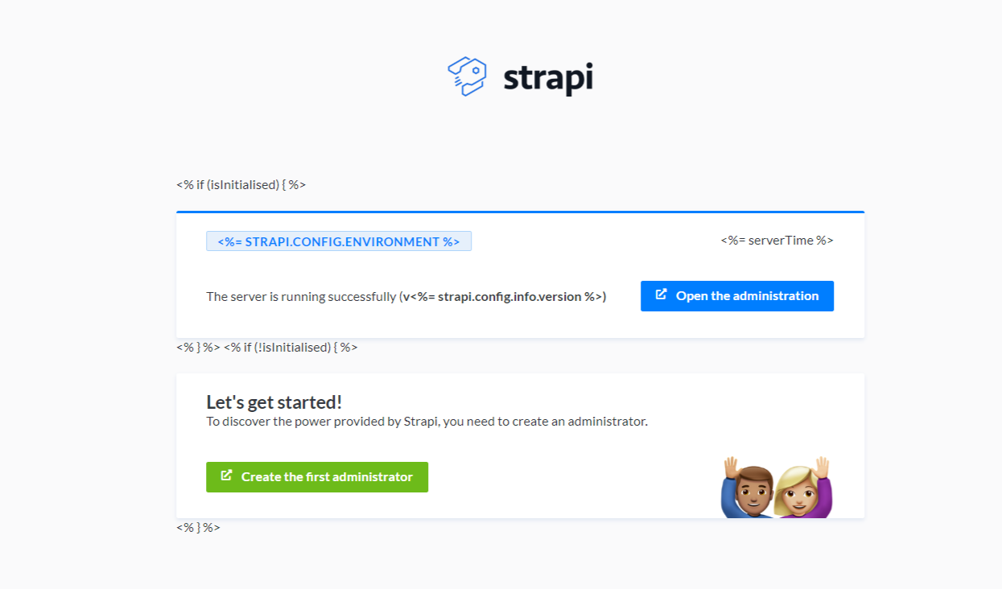This screenshot has width=1002, height=589.
Task: Click the people-raising-hands emoji illustration
Action: 775,485
